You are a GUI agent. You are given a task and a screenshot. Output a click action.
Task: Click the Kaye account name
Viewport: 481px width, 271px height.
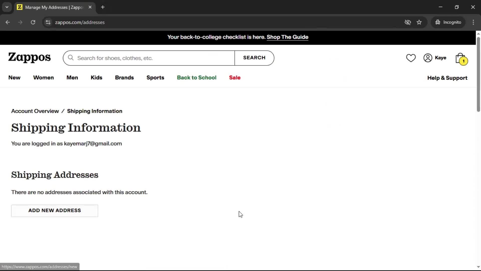pos(440,58)
